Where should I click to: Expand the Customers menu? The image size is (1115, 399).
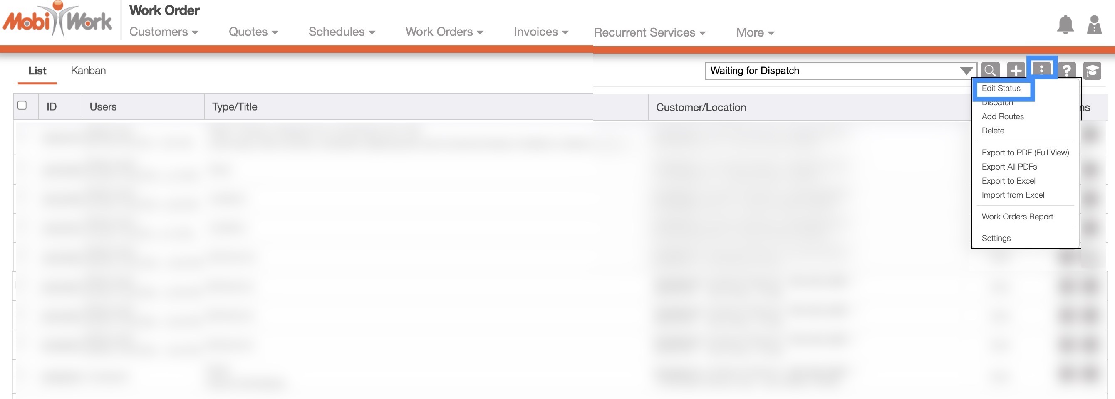click(164, 32)
